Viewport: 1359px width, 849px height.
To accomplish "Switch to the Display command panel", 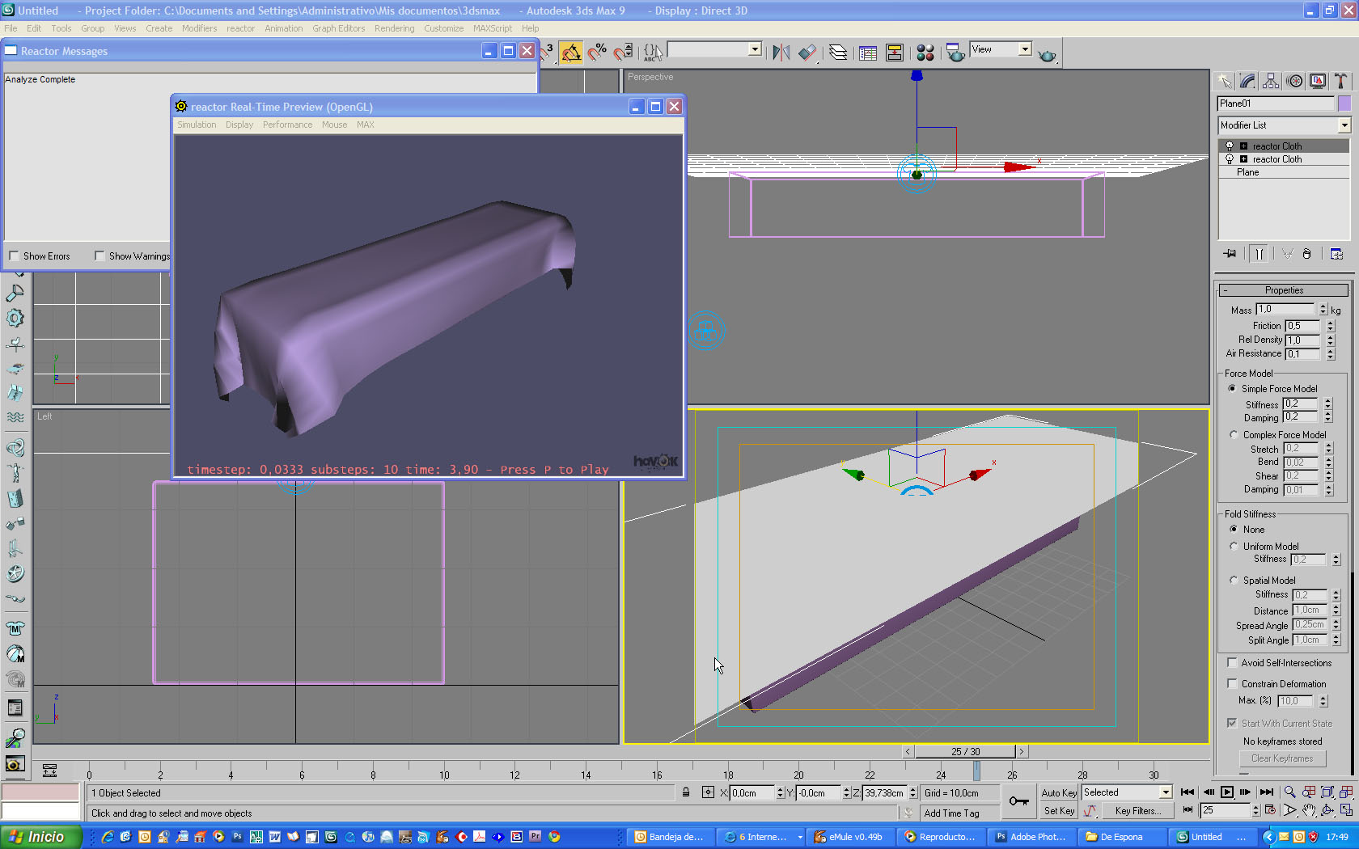I will tap(1319, 81).
